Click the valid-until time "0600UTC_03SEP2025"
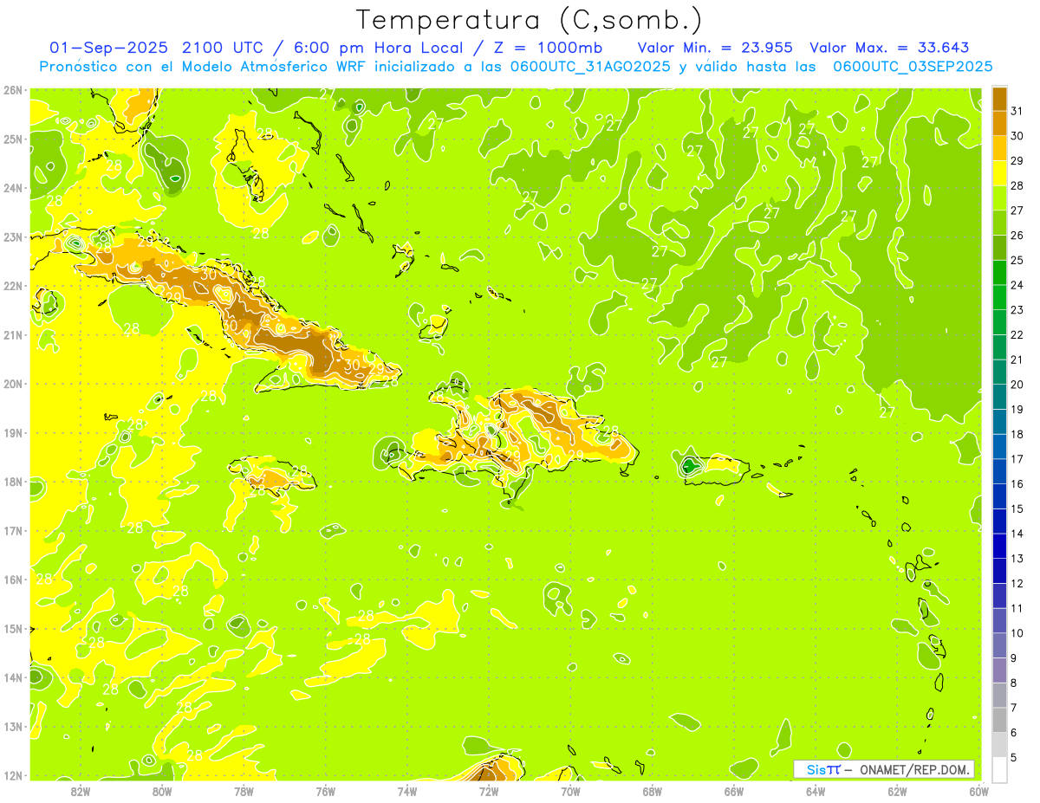This screenshot has height=803, width=1040. [x=913, y=67]
